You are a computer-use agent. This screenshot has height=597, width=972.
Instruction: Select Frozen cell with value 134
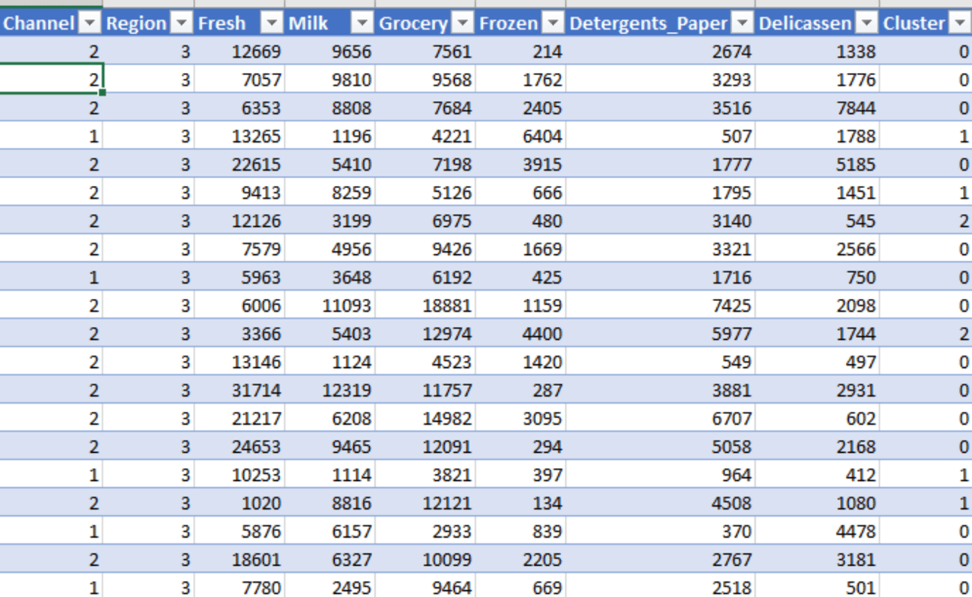click(x=521, y=503)
